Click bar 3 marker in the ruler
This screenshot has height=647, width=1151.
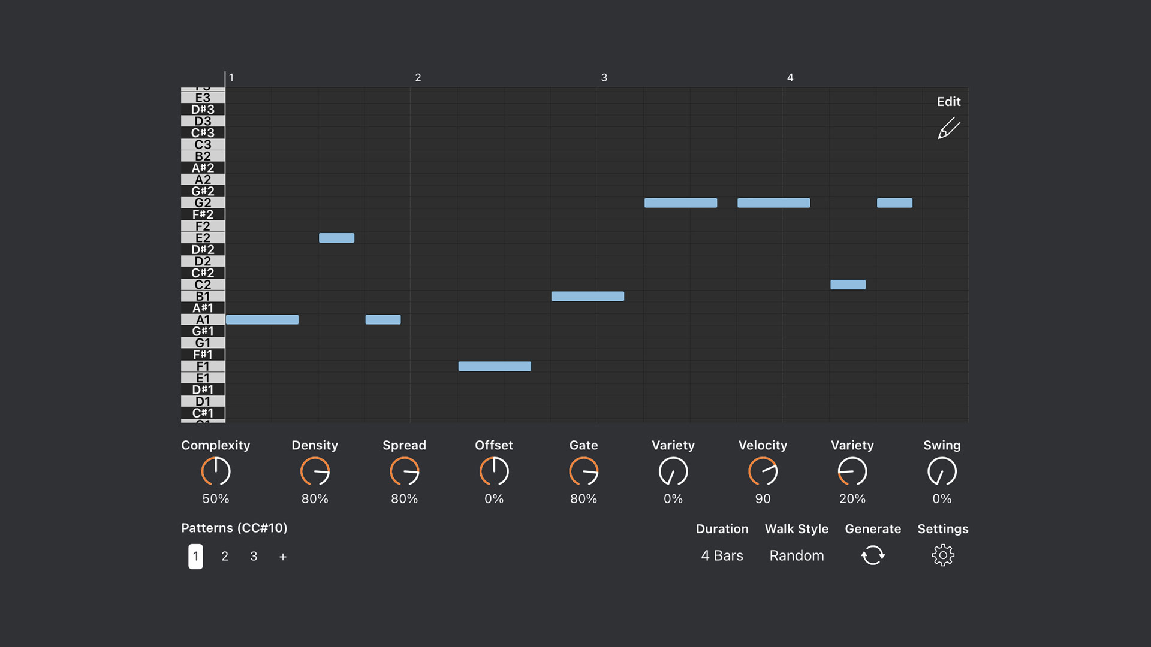[x=604, y=78]
